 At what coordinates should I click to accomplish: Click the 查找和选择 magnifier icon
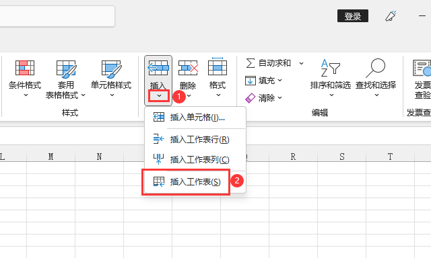(376, 68)
